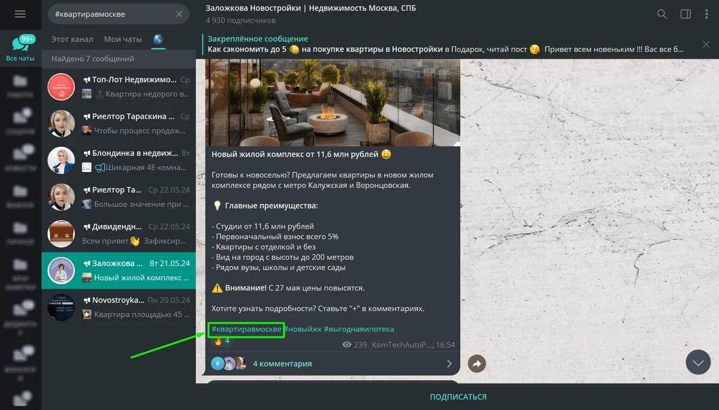The height and width of the screenshot is (410, 719).
Task: Select the globe public-posts search tab
Action: 158,40
